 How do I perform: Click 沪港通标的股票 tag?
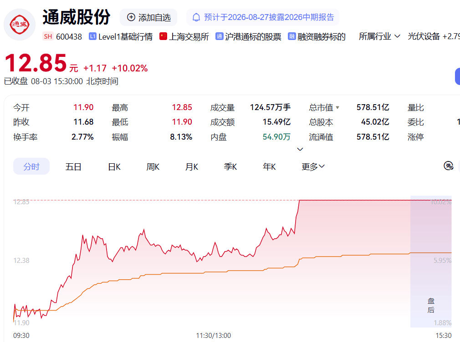tap(253, 37)
